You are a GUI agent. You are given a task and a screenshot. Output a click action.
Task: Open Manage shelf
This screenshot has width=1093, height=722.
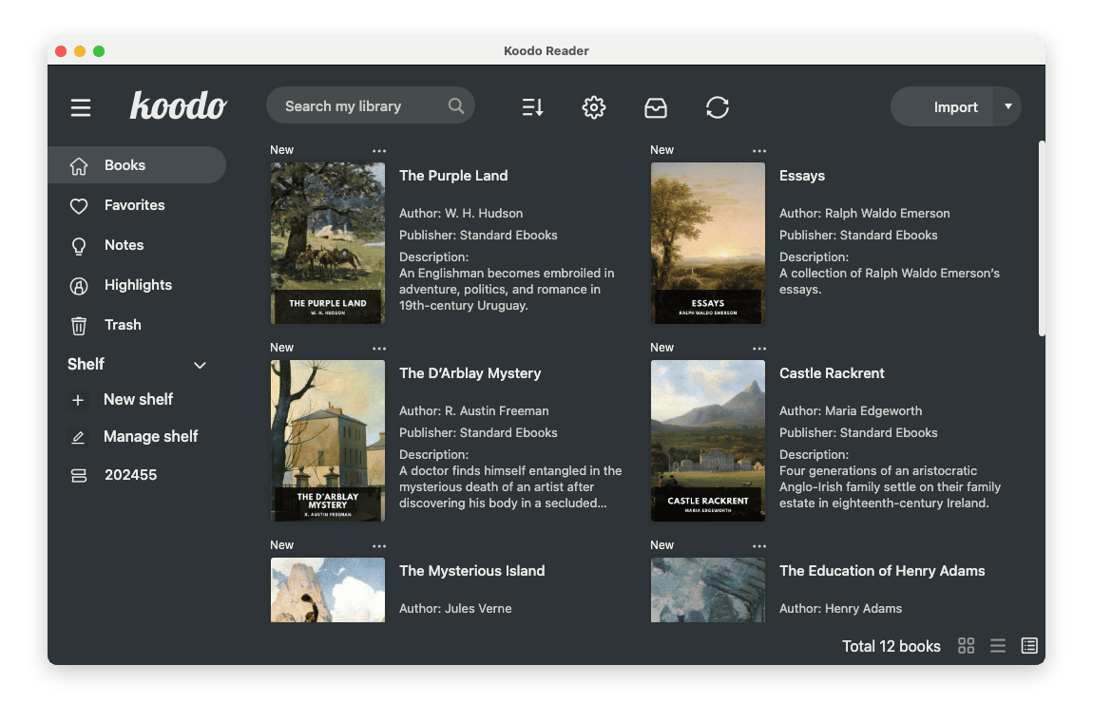(150, 437)
